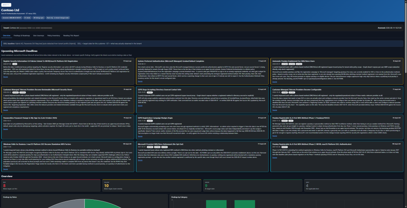The image size is (407, 208).
Task: Open the User Journeys tab
Action: [x=39, y=35]
